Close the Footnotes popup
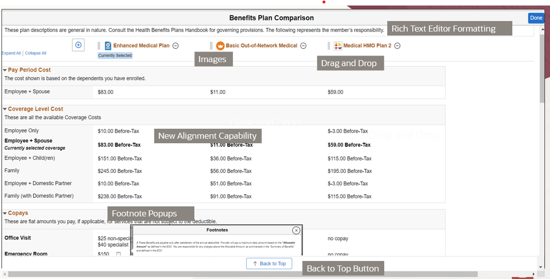The image size is (550, 279). tap(296, 230)
